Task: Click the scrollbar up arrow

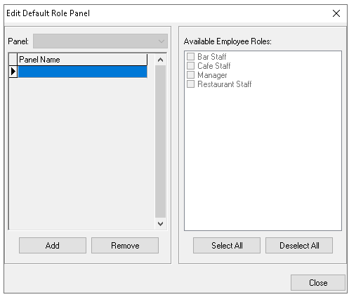Action: click(160, 60)
